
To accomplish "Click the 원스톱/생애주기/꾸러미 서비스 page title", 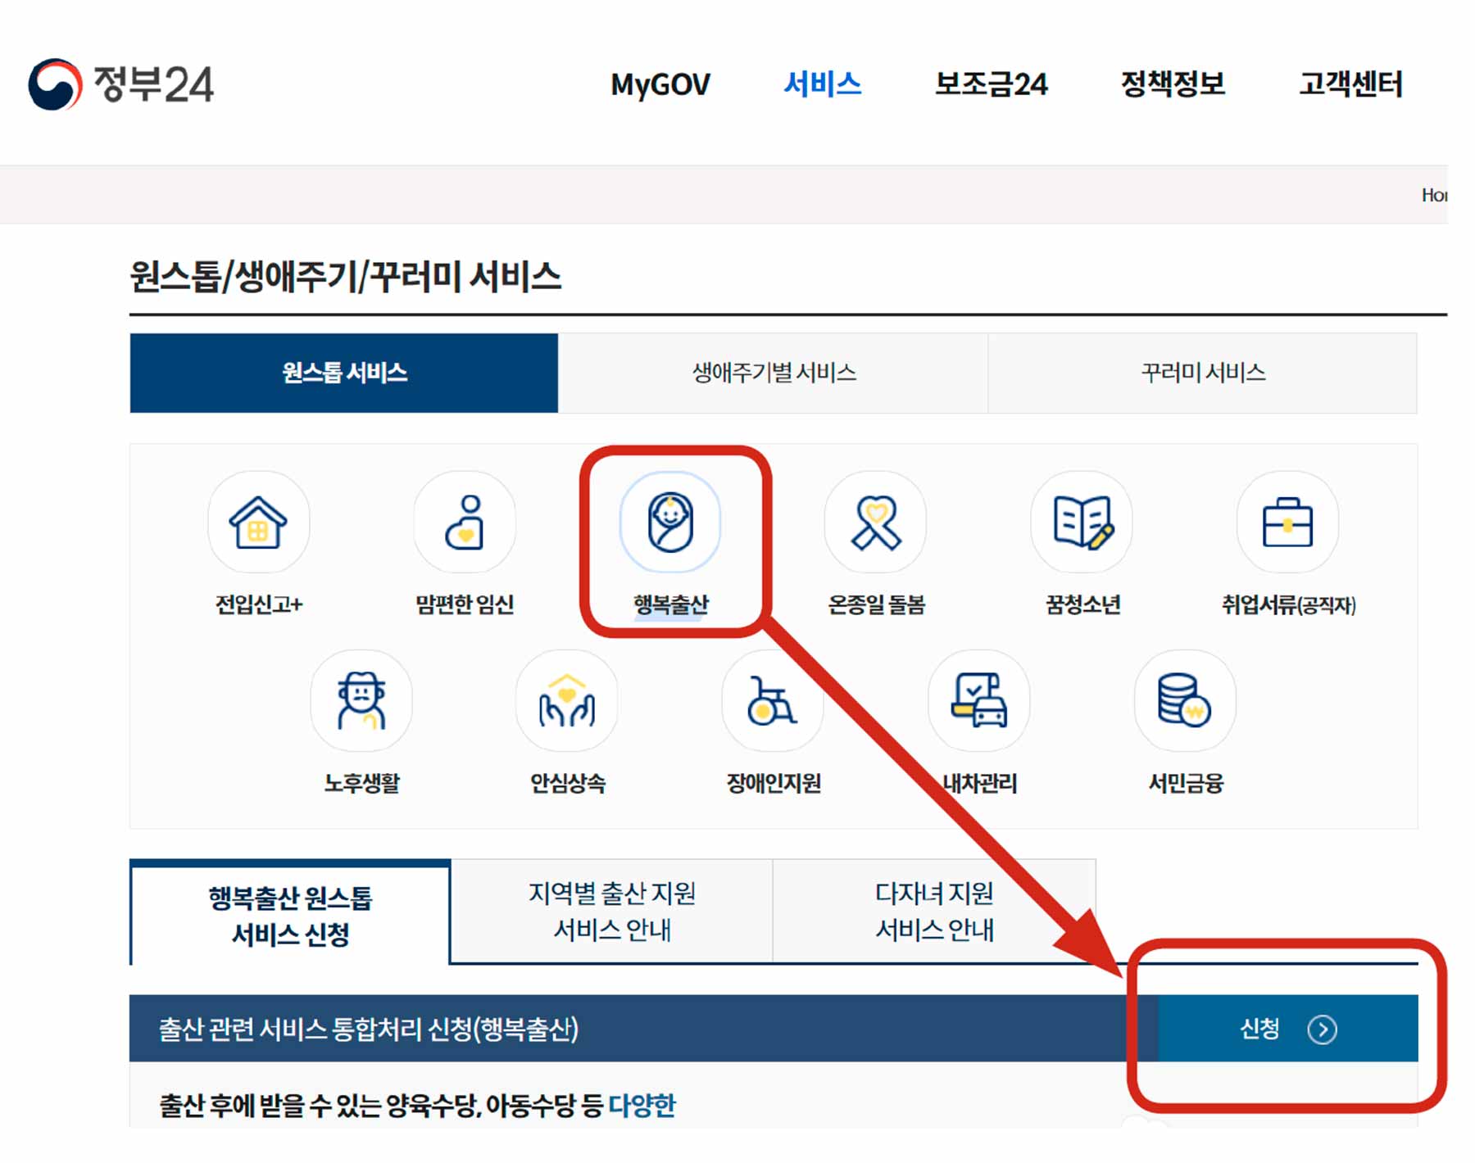I will [x=345, y=276].
